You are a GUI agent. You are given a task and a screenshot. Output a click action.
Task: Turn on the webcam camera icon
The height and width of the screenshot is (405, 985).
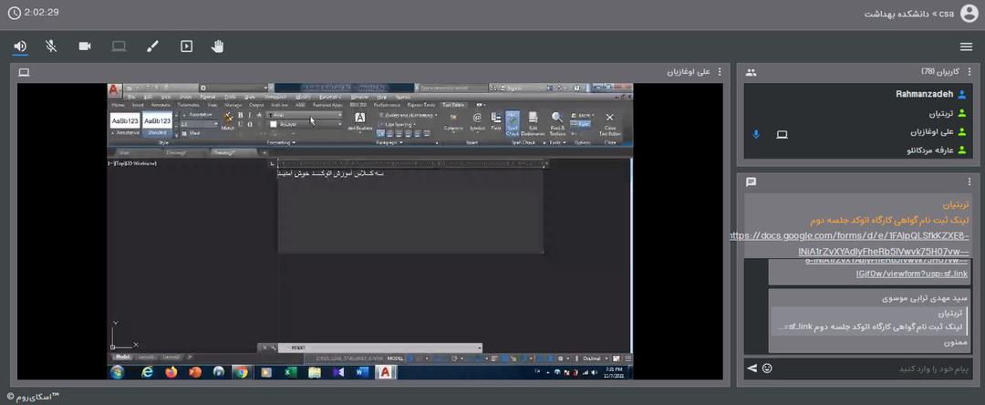tap(85, 47)
